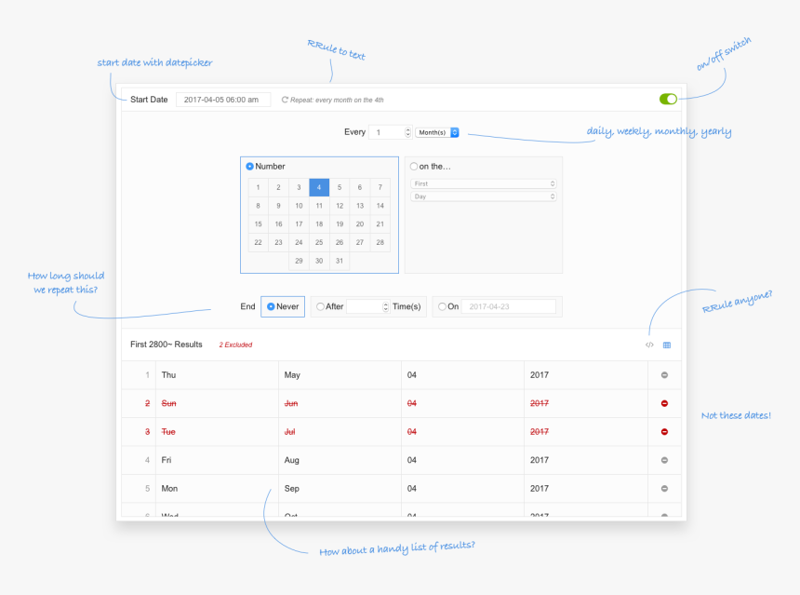The height and width of the screenshot is (595, 800).
Task: Switch to the table results view icon
Action: [666, 345]
